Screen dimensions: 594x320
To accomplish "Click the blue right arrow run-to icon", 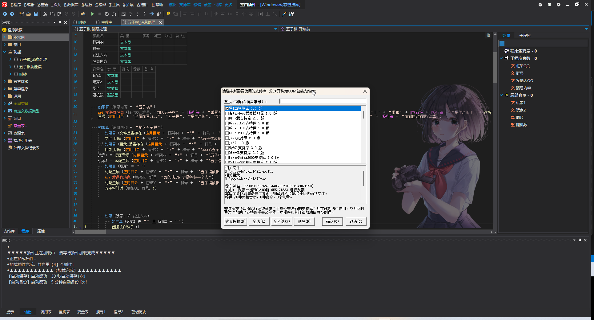I will click(x=152, y=14).
